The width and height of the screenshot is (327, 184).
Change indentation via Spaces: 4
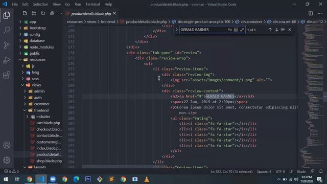(264, 172)
